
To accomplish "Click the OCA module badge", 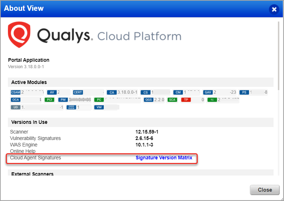I will [15, 100].
